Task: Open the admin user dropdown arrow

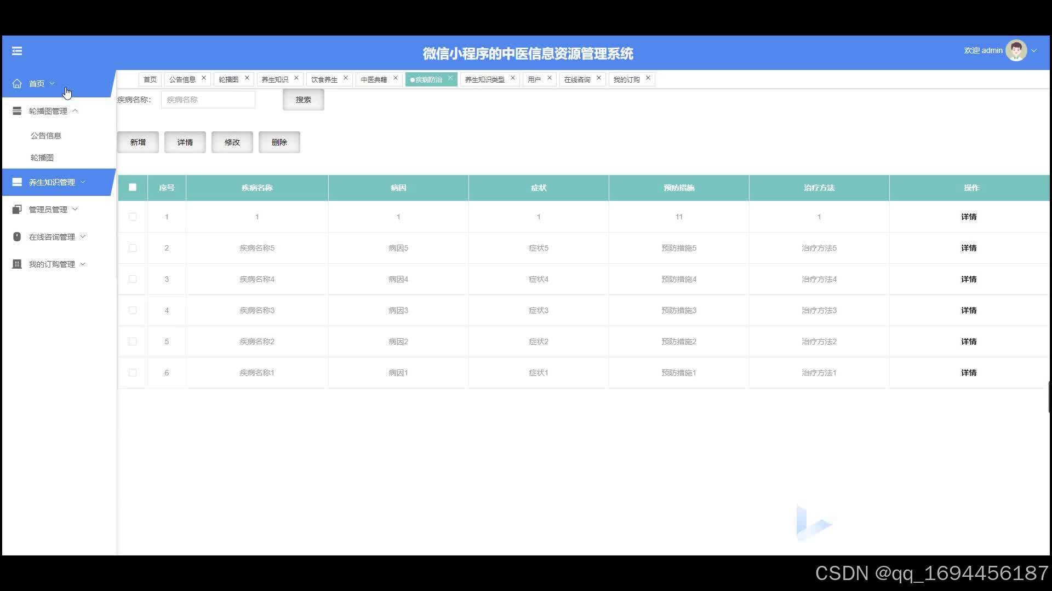Action: [x=1034, y=50]
